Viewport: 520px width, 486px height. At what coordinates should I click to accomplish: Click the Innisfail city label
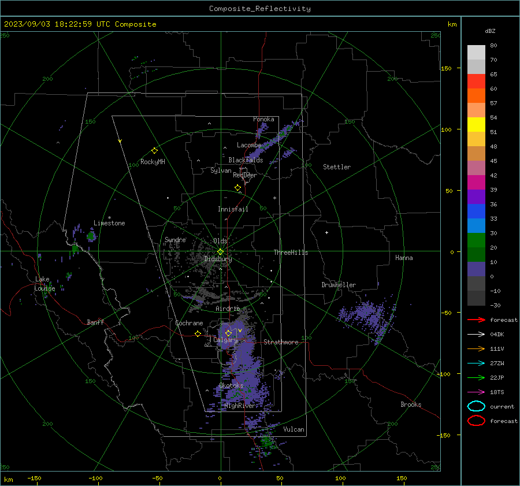(x=233, y=209)
